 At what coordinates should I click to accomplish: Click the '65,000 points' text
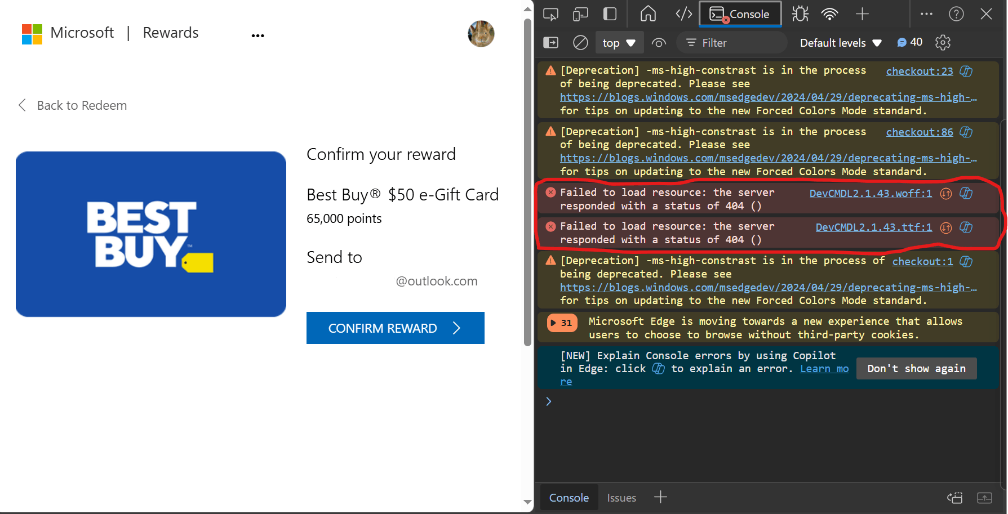click(x=344, y=218)
